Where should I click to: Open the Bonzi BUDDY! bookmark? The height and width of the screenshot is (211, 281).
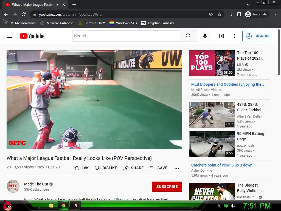tap(92, 23)
